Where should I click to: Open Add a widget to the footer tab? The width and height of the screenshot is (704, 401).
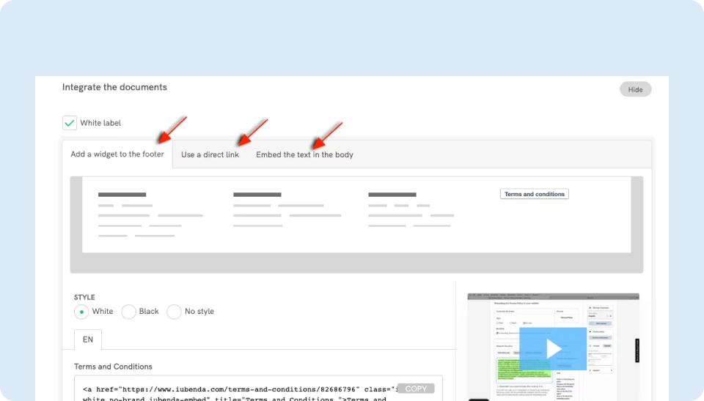(117, 154)
